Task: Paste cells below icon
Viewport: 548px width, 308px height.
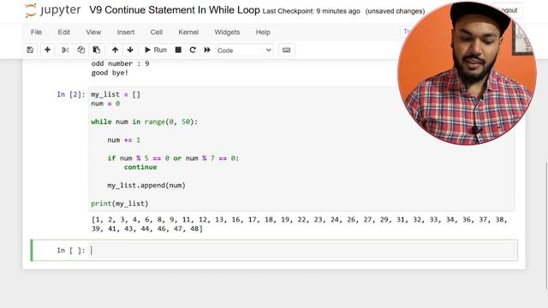Action: click(97, 50)
